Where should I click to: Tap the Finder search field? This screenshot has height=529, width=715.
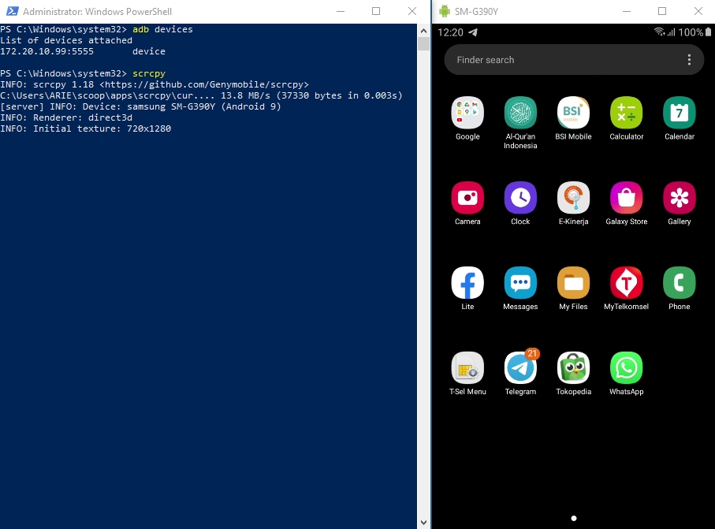[x=574, y=60]
